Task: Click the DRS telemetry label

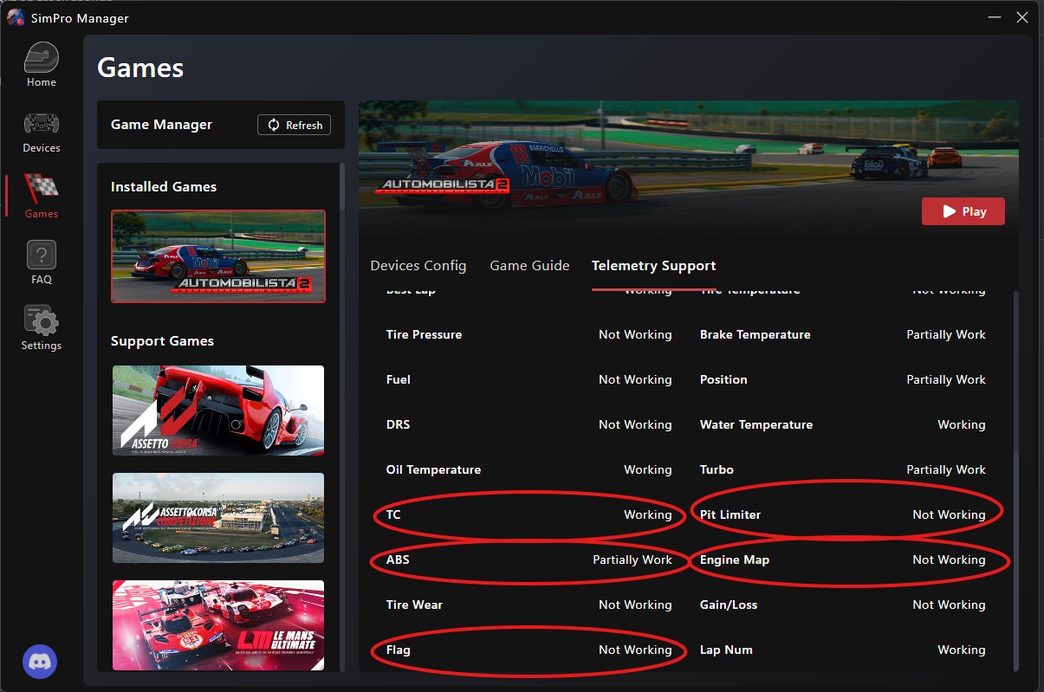Action: pos(398,424)
